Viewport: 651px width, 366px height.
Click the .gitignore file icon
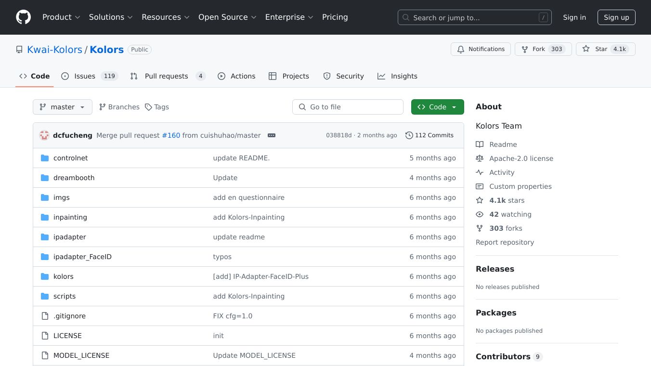coord(45,316)
